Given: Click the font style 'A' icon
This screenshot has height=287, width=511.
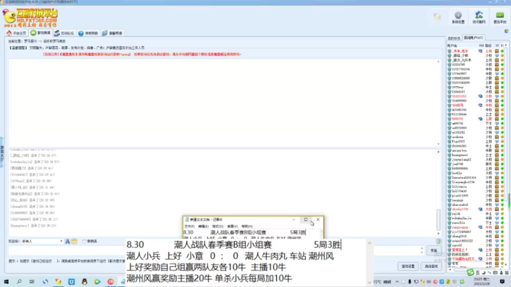Looking at the screenshot, I should pyautogui.click(x=68, y=242).
